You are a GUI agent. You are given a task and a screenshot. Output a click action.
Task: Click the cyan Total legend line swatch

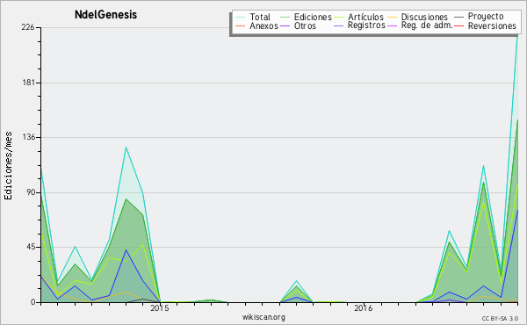click(x=241, y=18)
